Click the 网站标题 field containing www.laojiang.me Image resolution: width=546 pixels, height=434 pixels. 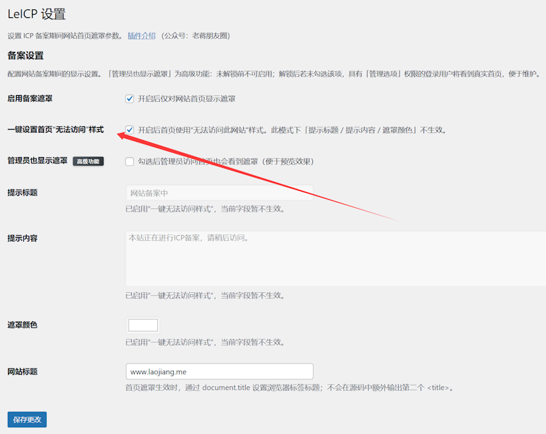[x=219, y=371]
